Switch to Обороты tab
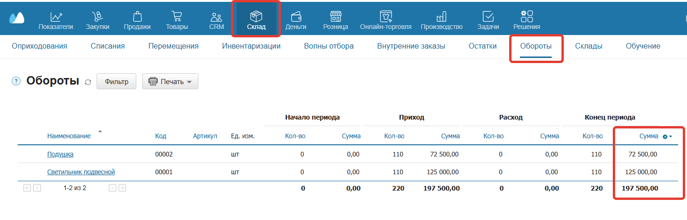 pos(536,46)
